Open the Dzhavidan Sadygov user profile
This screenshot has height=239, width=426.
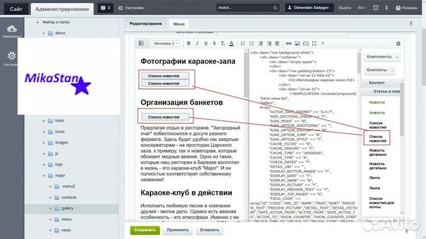tap(309, 8)
